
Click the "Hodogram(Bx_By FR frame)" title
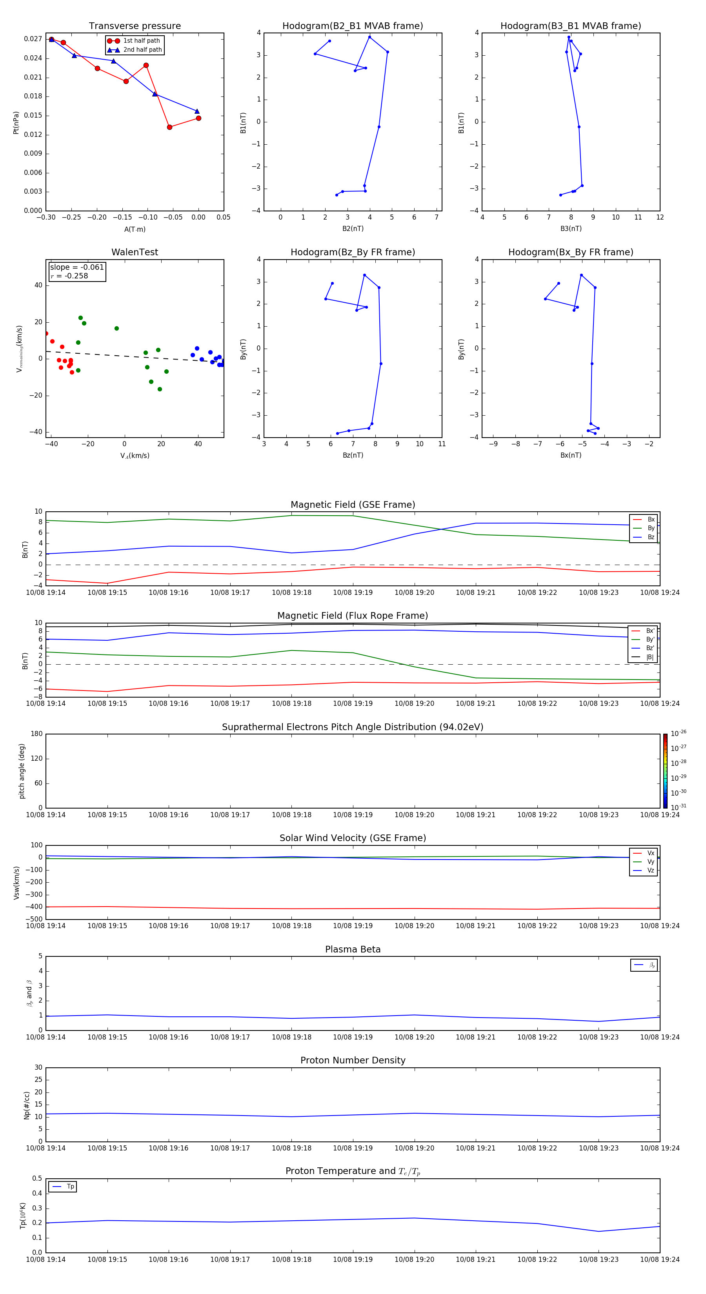pos(571,252)
